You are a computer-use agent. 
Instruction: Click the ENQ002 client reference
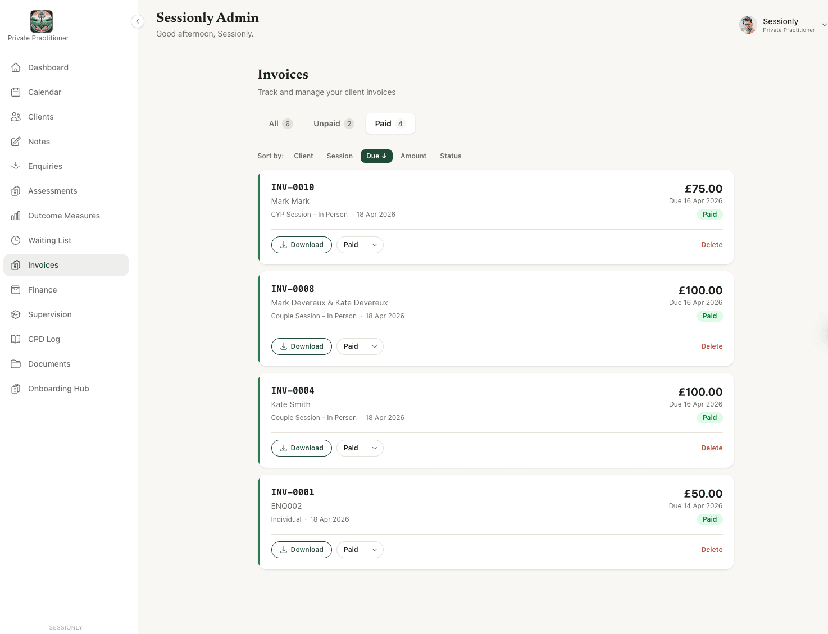tap(286, 506)
